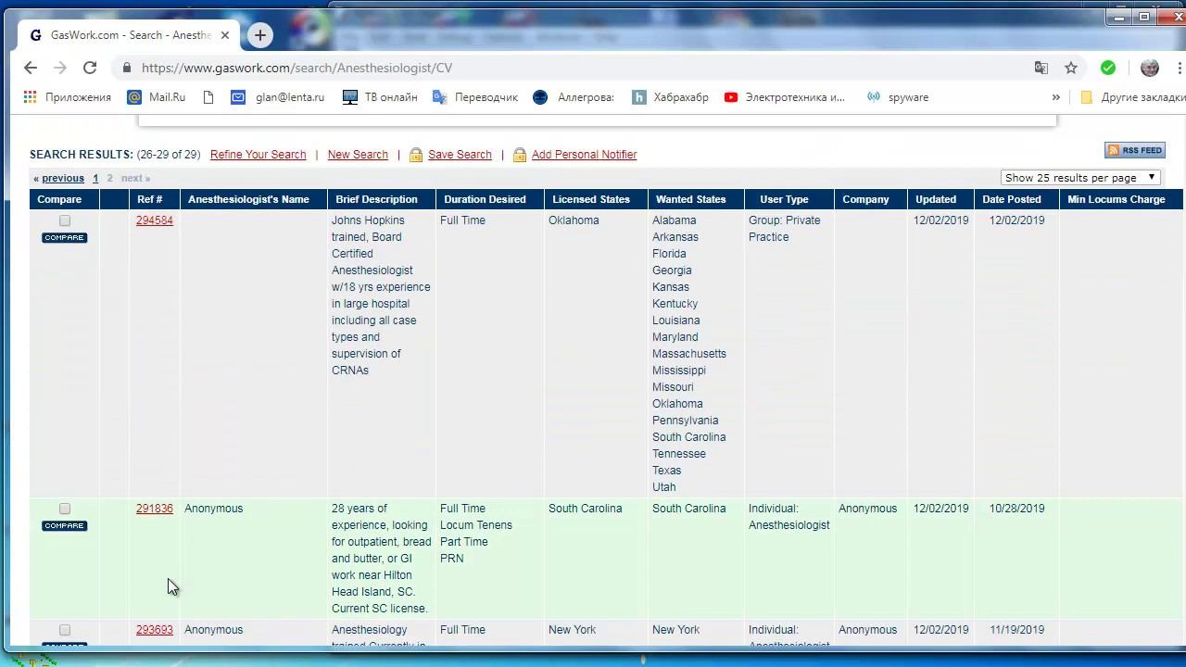Image resolution: width=1186 pixels, height=667 pixels.
Task: Open the Приложения apps bookmark
Action: (67, 97)
